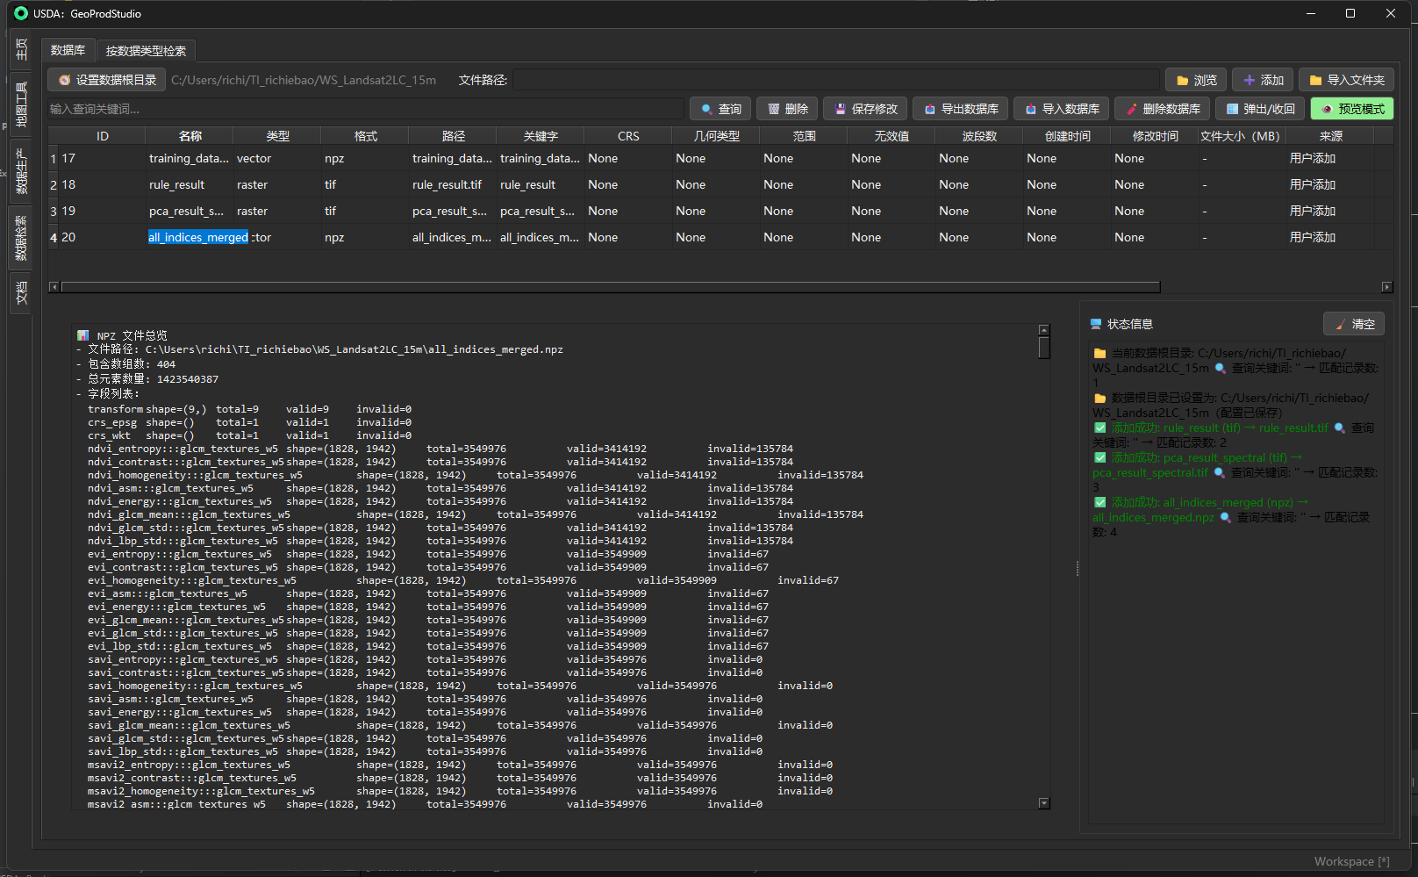Viewport: 1418px width, 877px height.
Task: Select the rule_result row name cell
Action: [189, 185]
